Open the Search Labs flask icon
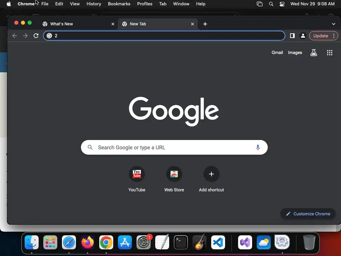341x256 pixels. pos(313,53)
